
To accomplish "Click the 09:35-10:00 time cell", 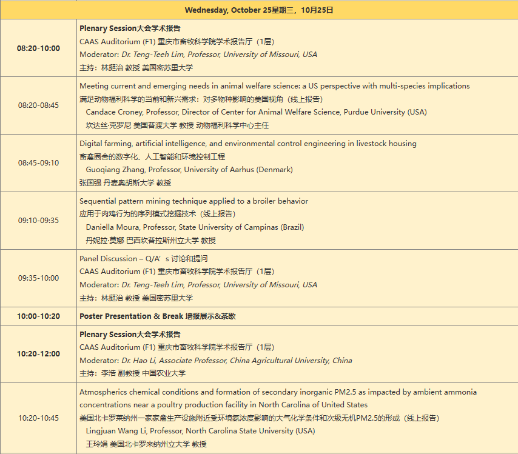I will tap(38, 278).
